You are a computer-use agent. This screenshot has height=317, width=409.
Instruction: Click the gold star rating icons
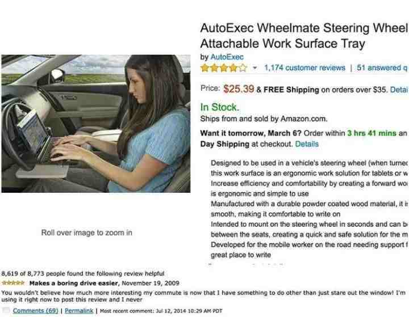click(x=224, y=68)
